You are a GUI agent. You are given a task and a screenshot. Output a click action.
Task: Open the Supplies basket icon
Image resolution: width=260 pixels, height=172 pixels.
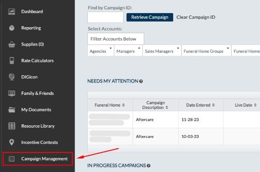coord(12,44)
